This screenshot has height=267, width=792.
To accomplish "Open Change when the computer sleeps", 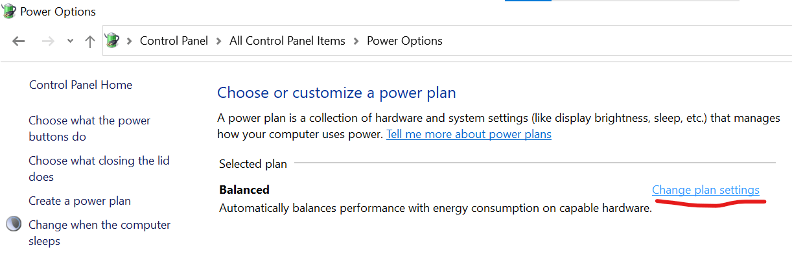I will point(100,233).
